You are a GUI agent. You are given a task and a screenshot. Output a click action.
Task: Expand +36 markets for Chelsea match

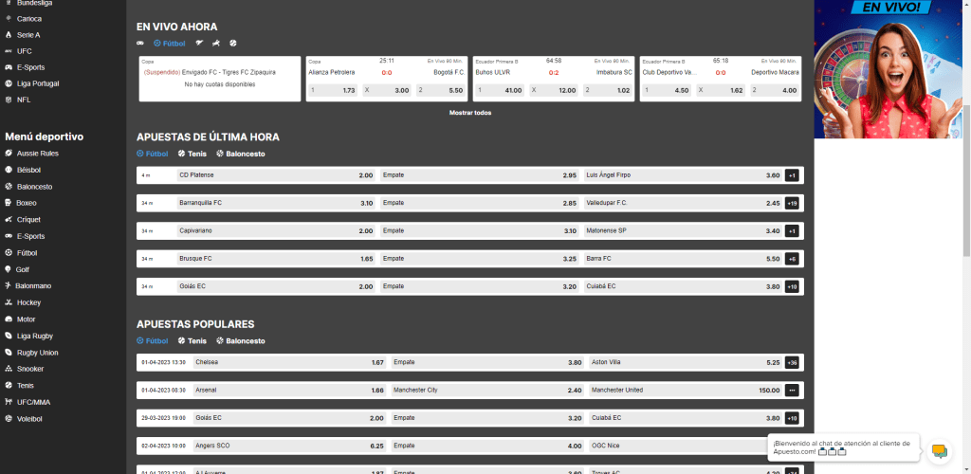tap(792, 362)
